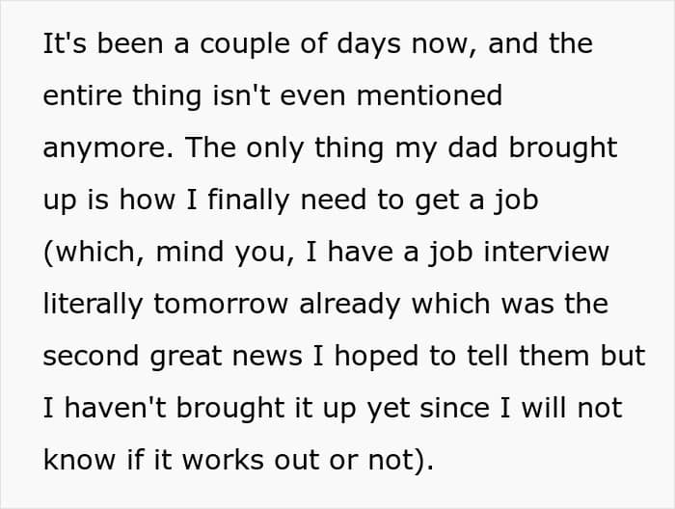Click the word "mentioned" in the paragraph

tap(429, 95)
